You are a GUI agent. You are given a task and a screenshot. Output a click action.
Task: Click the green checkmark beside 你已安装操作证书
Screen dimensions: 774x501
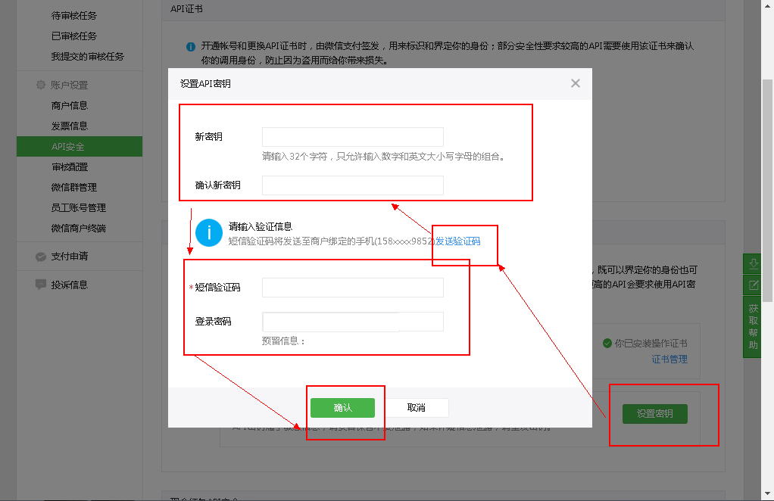point(607,343)
